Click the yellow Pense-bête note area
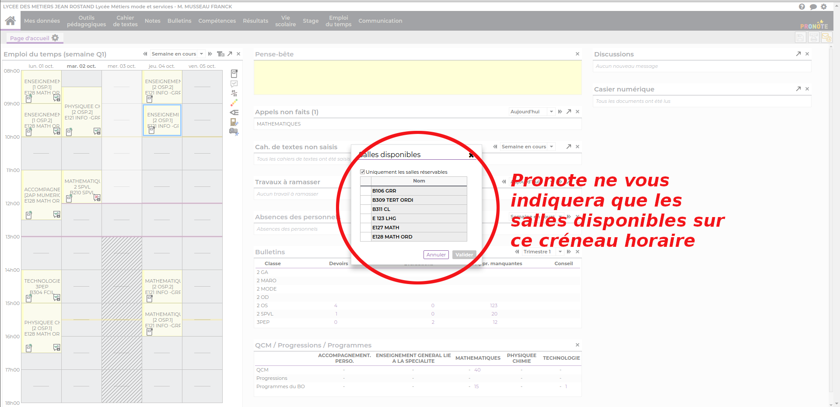 418,77
